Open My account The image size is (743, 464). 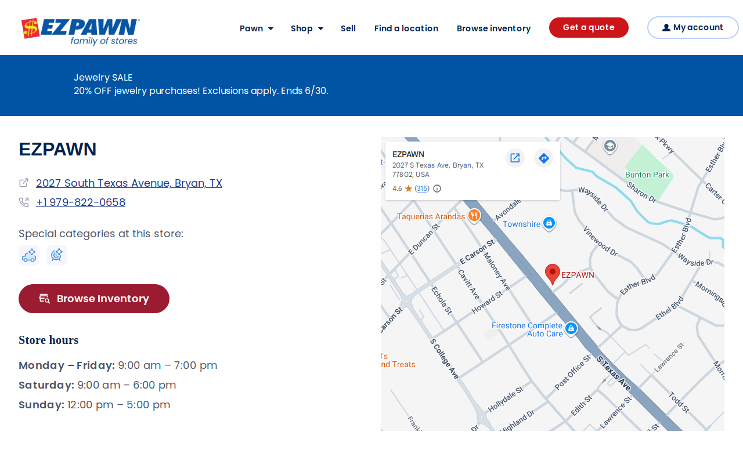tap(693, 27)
